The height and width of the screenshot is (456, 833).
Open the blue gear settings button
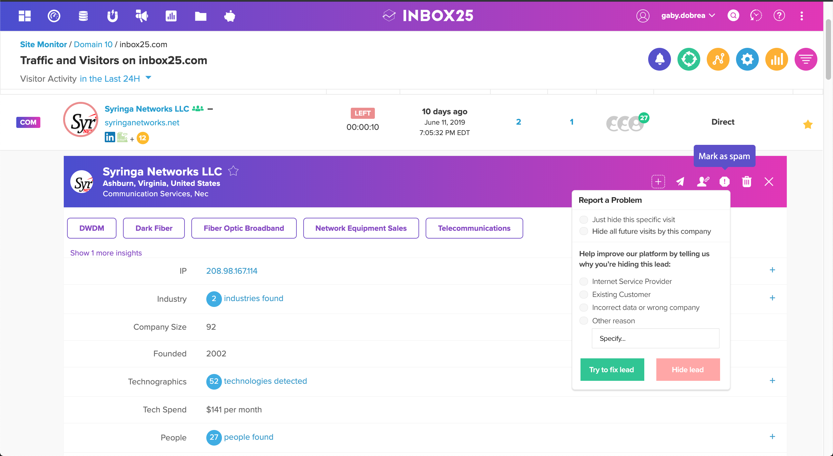click(747, 59)
